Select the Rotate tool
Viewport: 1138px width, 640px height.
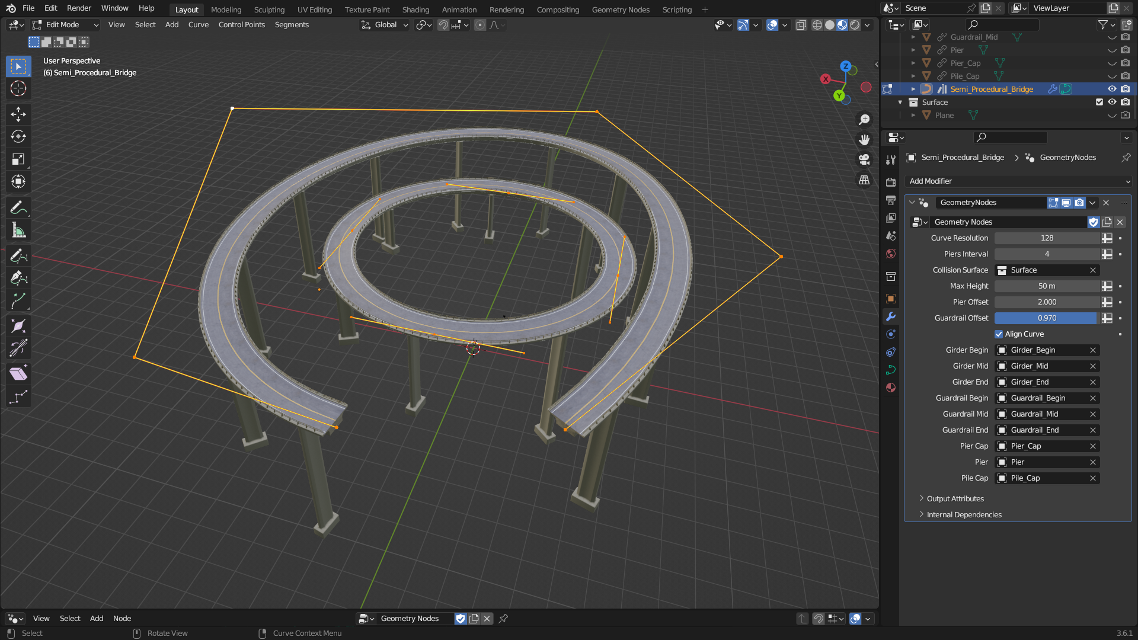[18, 136]
